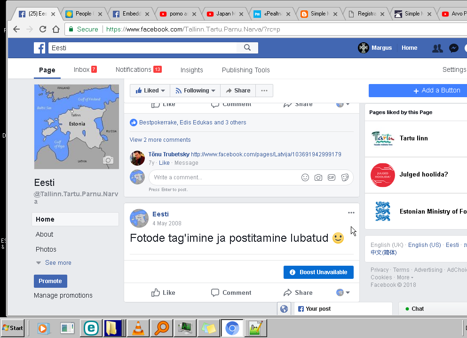
Task: Like the 4 May 2008 post
Action: click(163, 293)
